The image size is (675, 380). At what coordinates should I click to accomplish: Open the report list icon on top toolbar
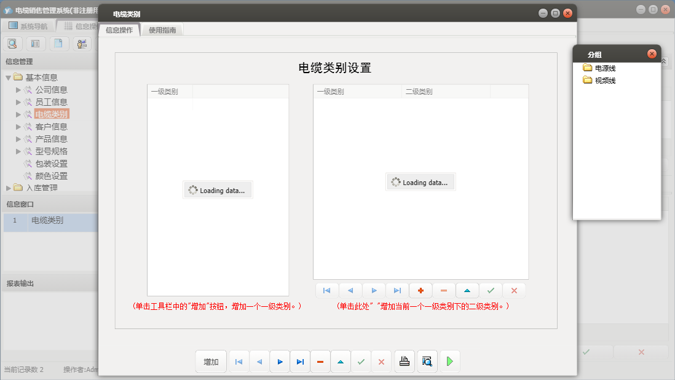[35, 44]
